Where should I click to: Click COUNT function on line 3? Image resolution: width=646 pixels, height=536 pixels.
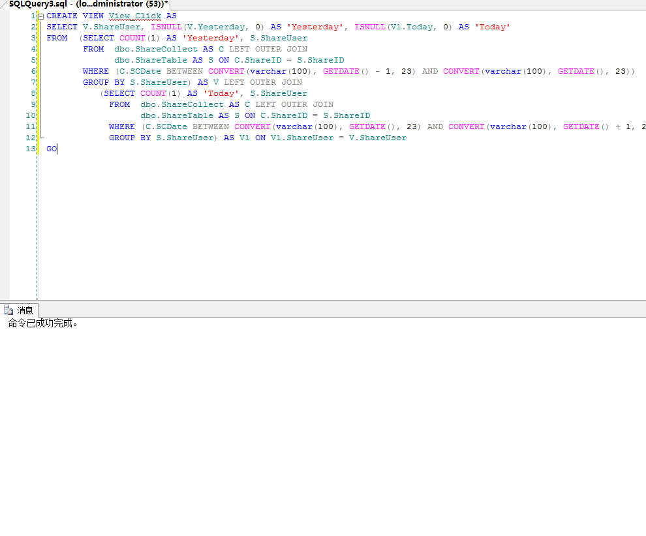[132, 38]
